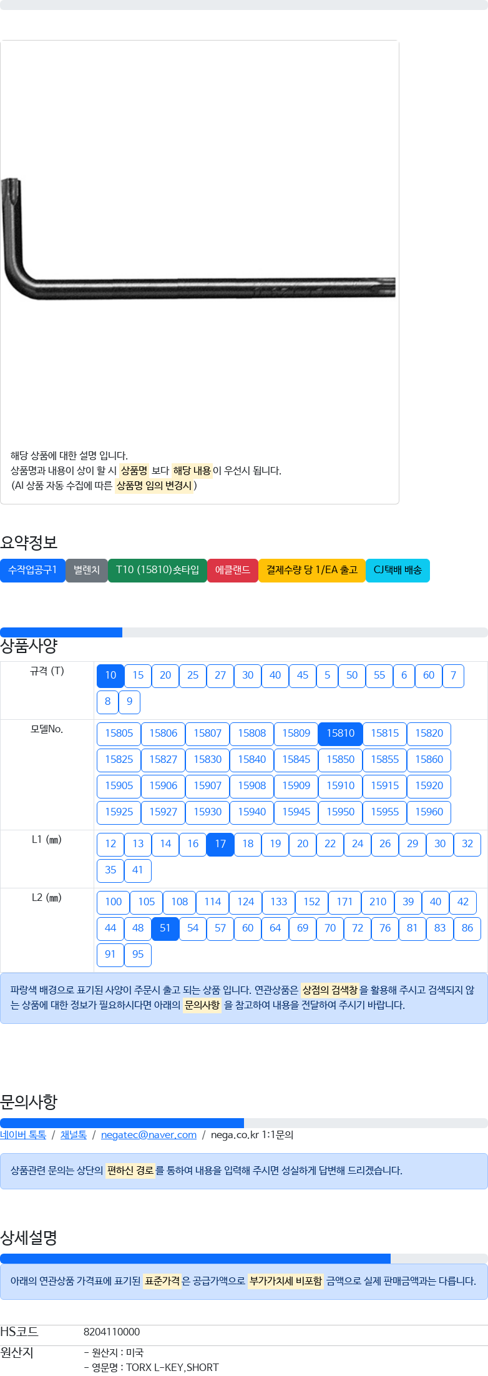Select the 수작업공구1 category tag

32,570
